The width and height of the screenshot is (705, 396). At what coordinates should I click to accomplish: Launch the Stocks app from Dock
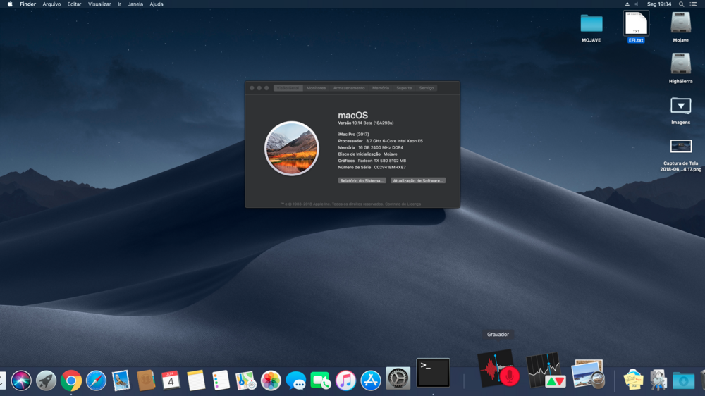[545, 371]
